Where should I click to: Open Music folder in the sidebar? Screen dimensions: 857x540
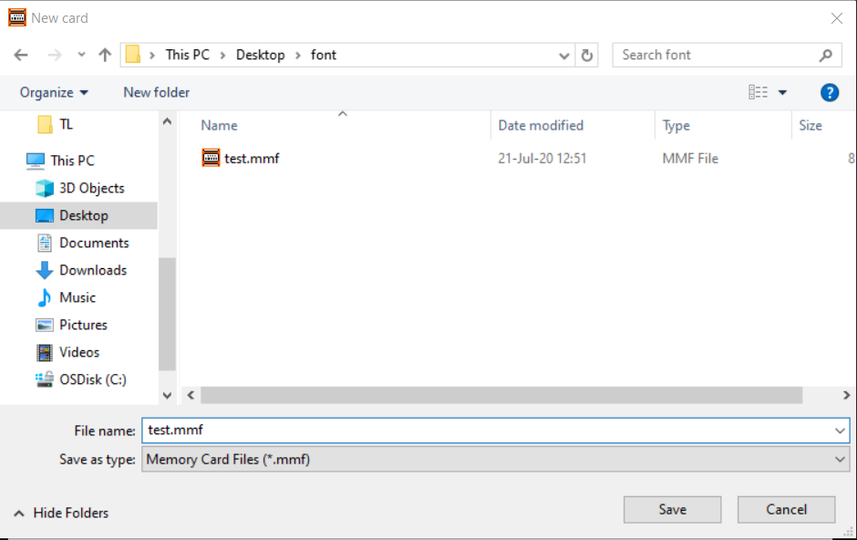[x=77, y=297]
